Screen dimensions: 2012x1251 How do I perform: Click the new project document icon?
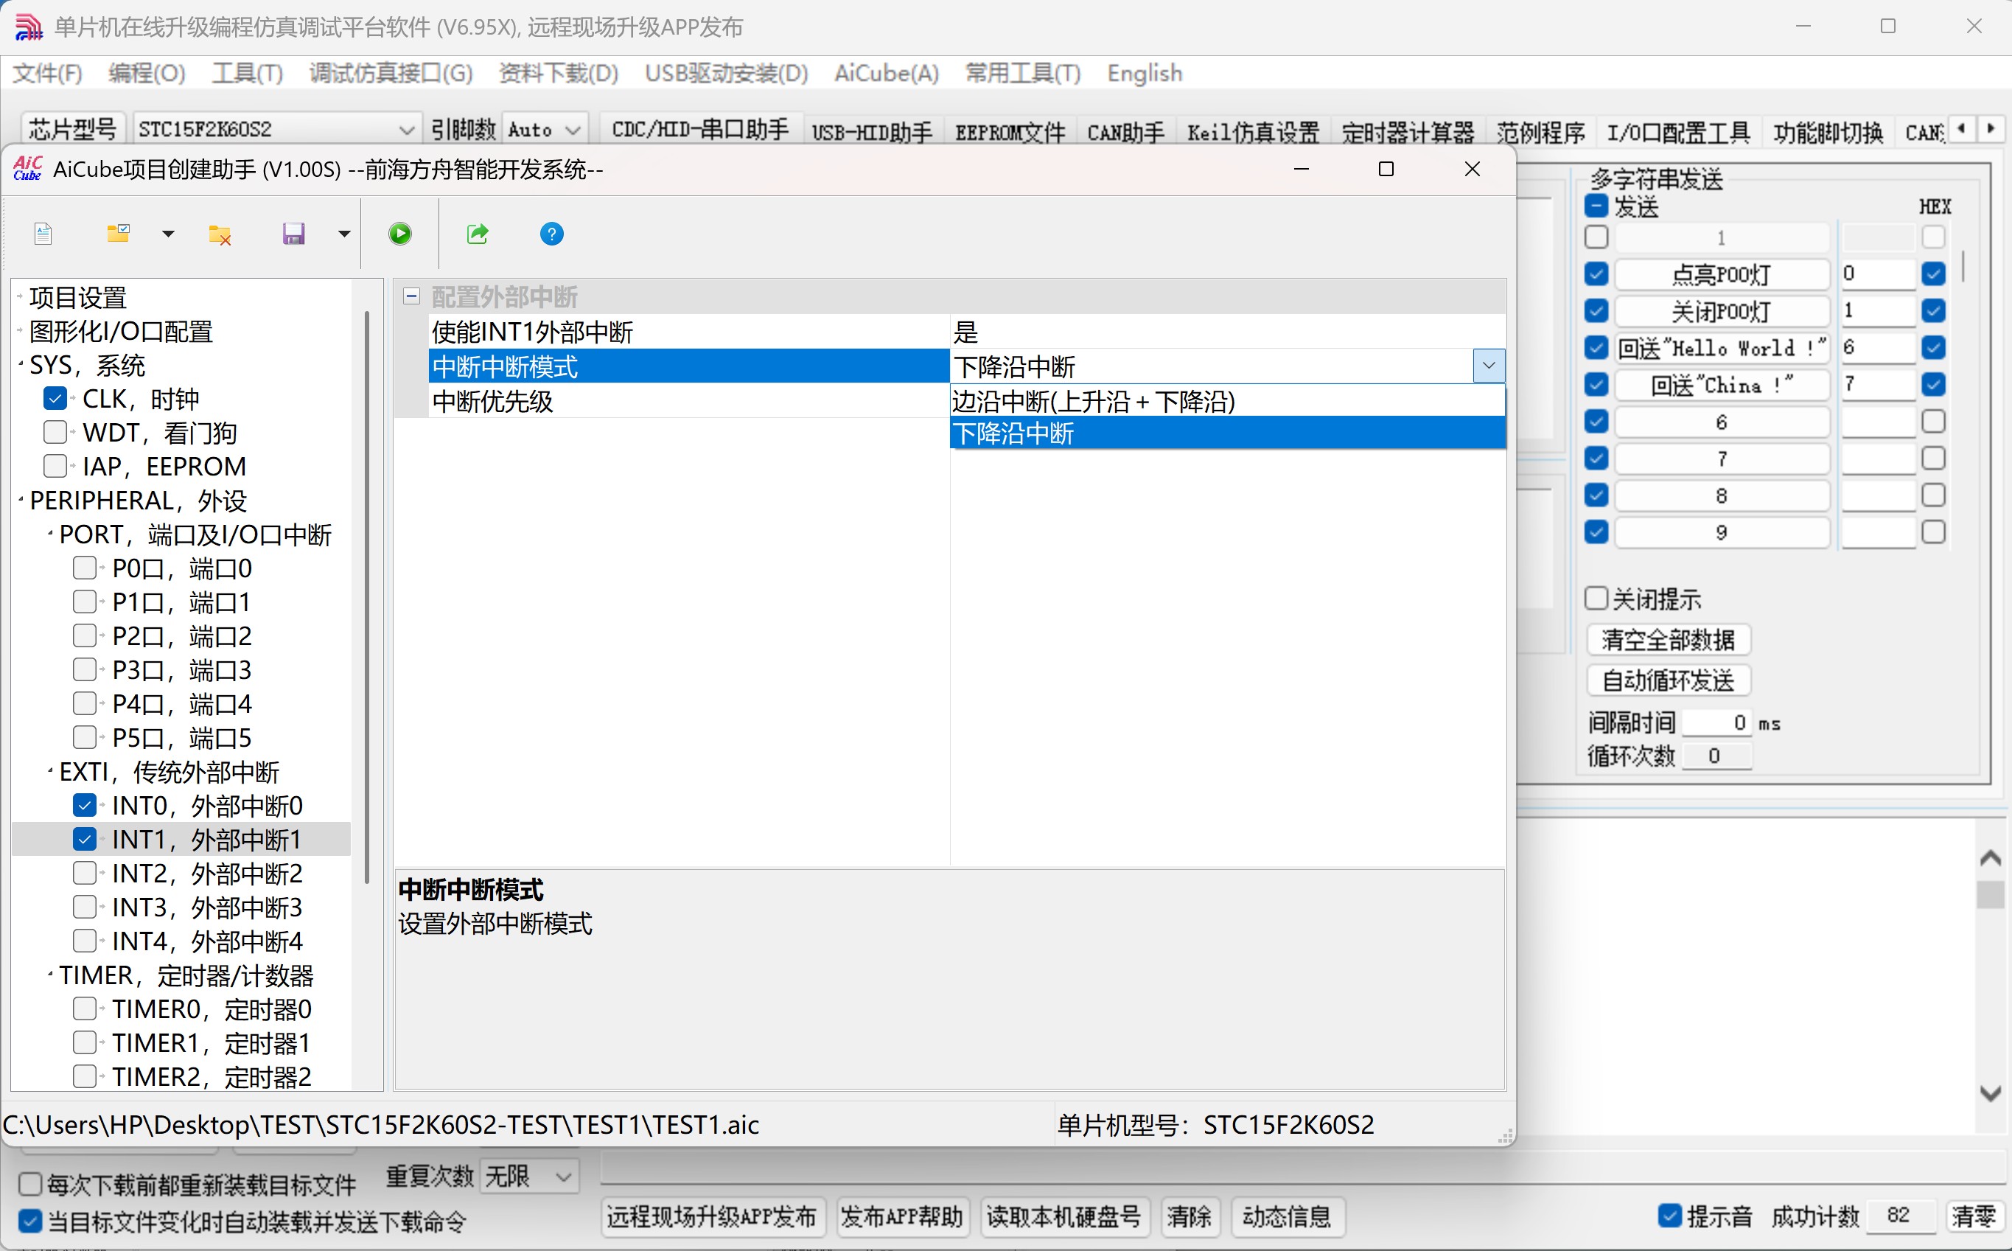coord(43,234)
